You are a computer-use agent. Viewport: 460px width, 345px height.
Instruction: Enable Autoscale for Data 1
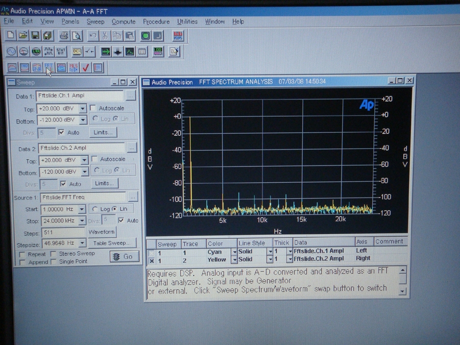pyautogui.click(x=93, y=108)
